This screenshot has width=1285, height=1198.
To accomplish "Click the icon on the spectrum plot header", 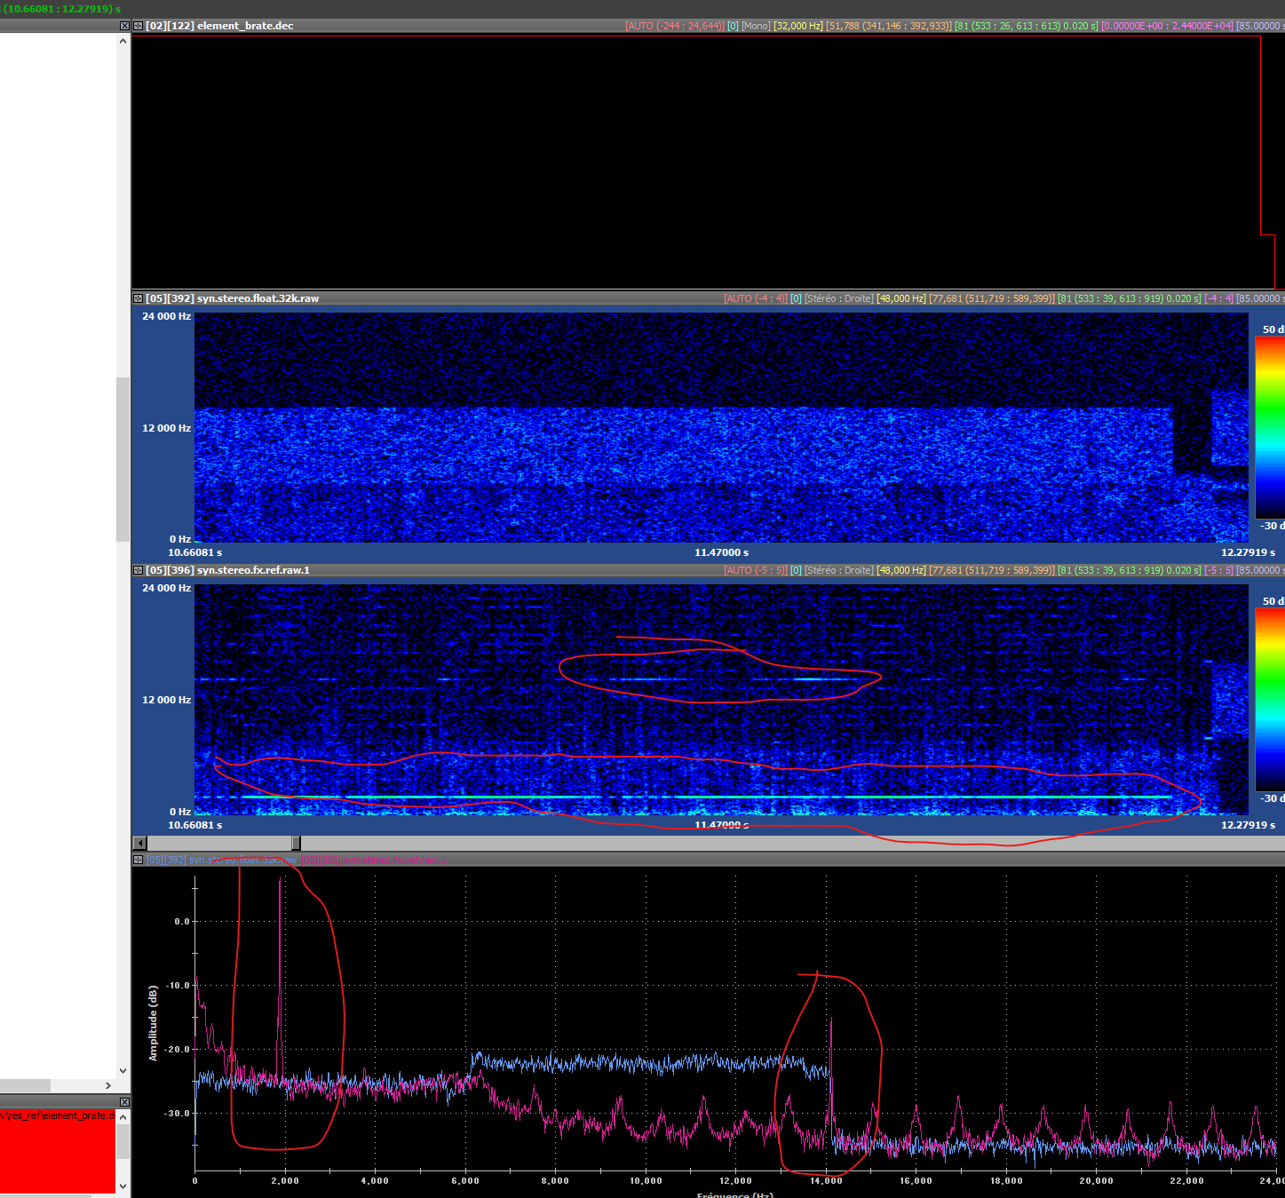I will [139, 860].
